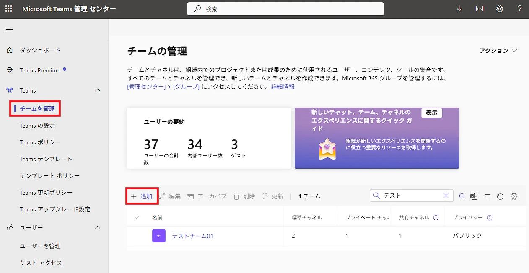Open Teams アップグレード設定
The width and height of the screenshot is (529, 273).
[x=54, y=209]
